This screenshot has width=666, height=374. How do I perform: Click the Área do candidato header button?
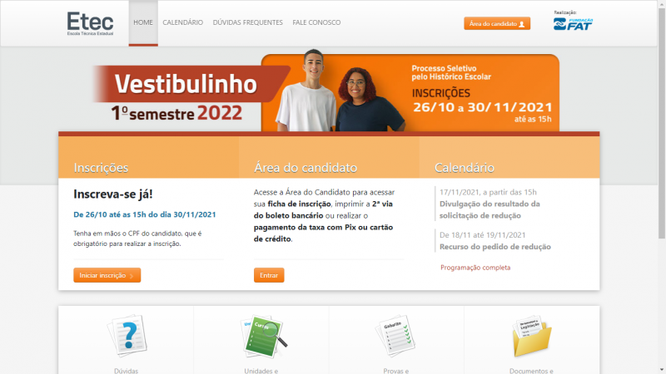tap(497, 24)
